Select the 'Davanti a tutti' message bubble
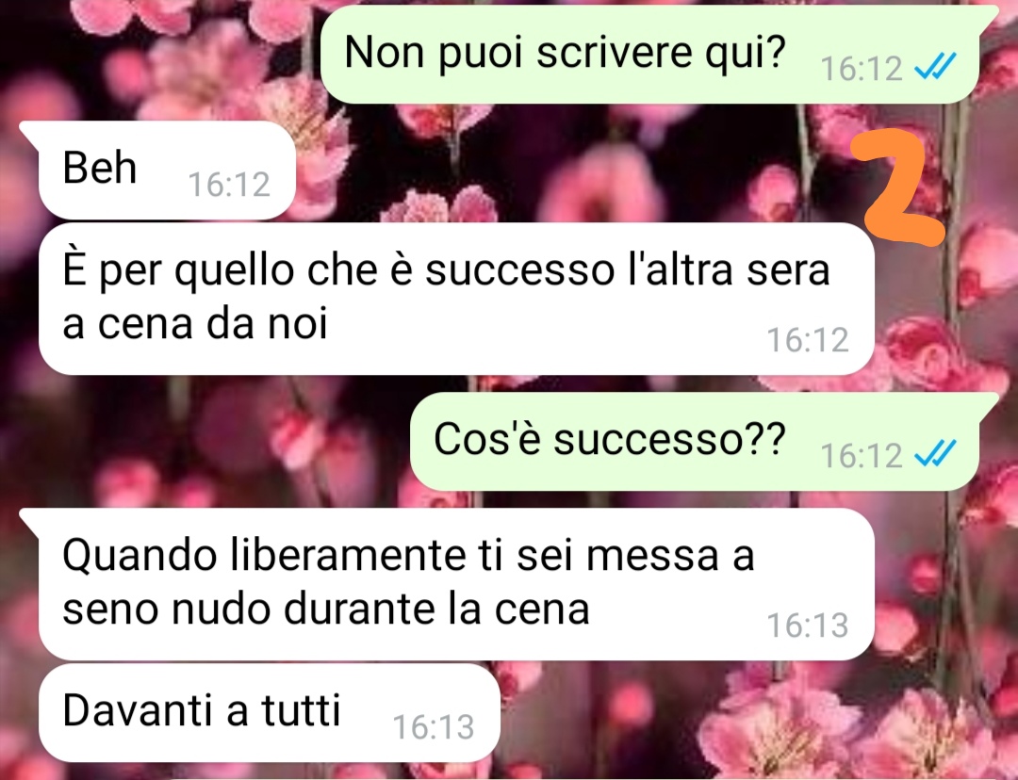The height and width of the screenshot is (780, 1018). tap(270, 712)
